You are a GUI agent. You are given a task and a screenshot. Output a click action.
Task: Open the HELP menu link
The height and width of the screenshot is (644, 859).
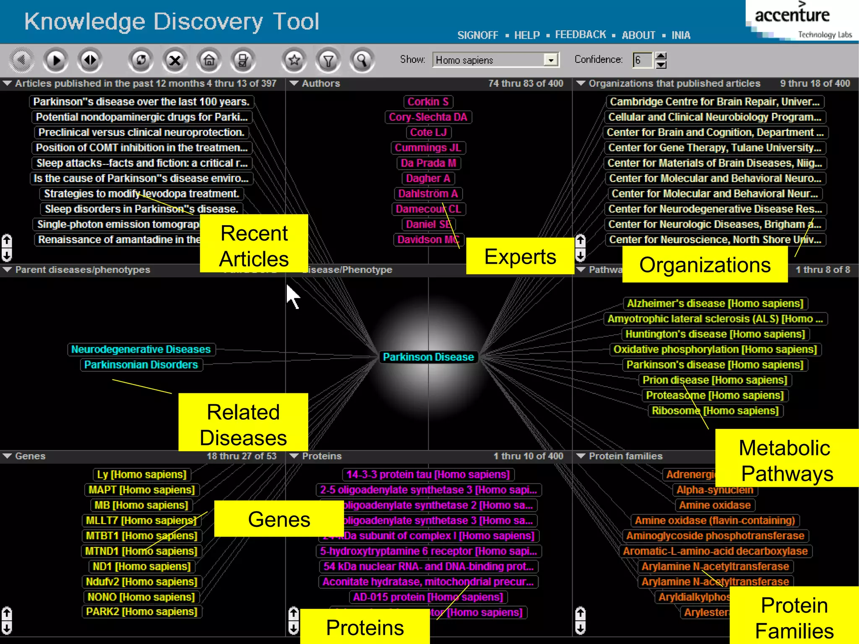(x=527, y=35)
